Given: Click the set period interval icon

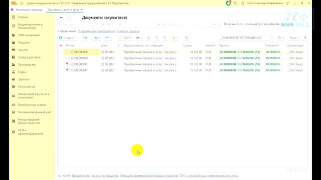Looking at the screenshot, I should (85, 38).
